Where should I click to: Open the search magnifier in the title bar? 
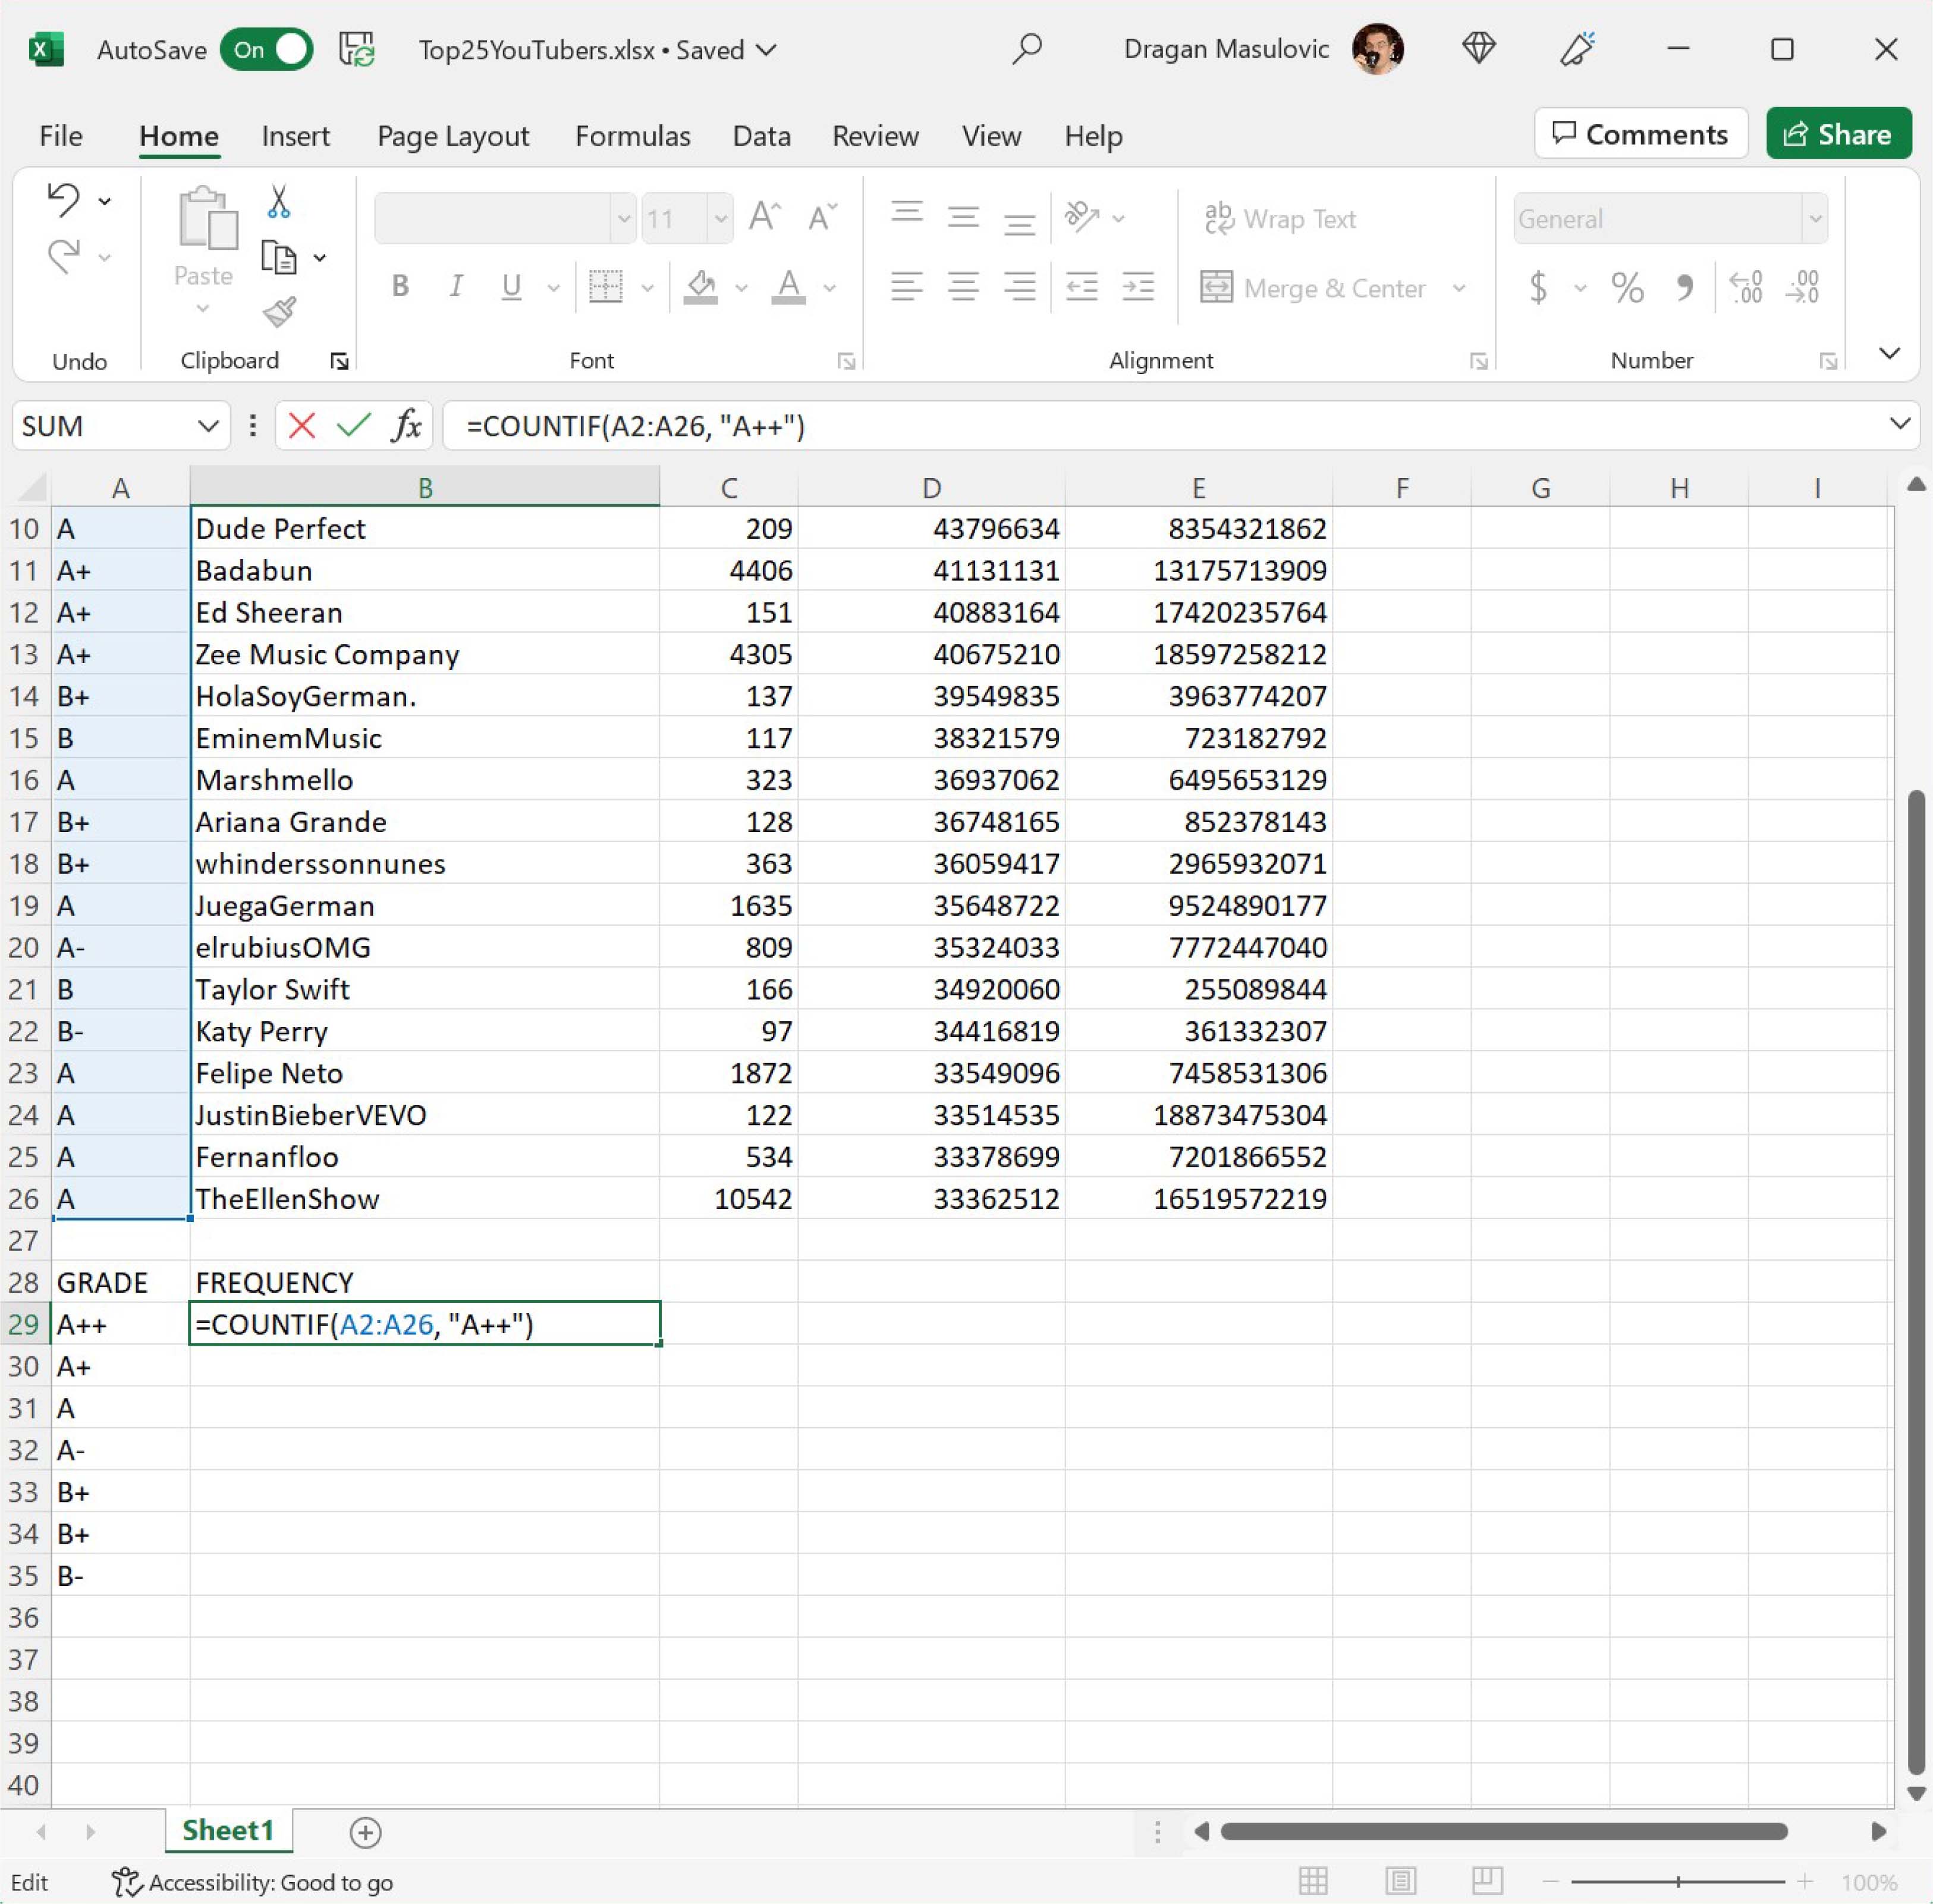(1026, 49)
